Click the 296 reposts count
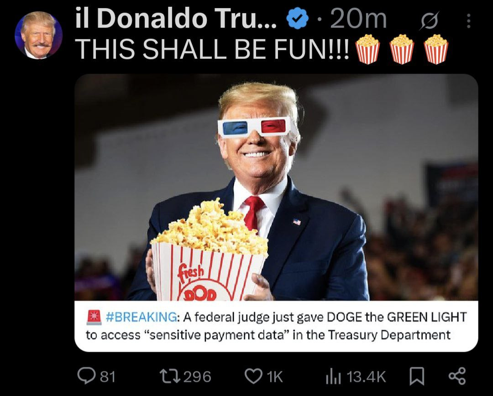This screenshot has width=493, height=396. click(x=197, y=376)
